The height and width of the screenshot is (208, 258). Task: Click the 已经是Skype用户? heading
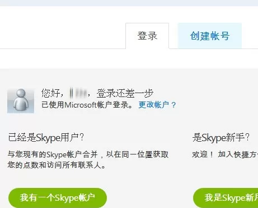point(46,138)
